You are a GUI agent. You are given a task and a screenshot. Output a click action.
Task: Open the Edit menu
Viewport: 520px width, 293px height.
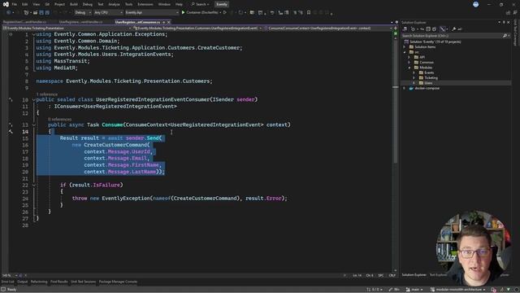coord(25,4)
